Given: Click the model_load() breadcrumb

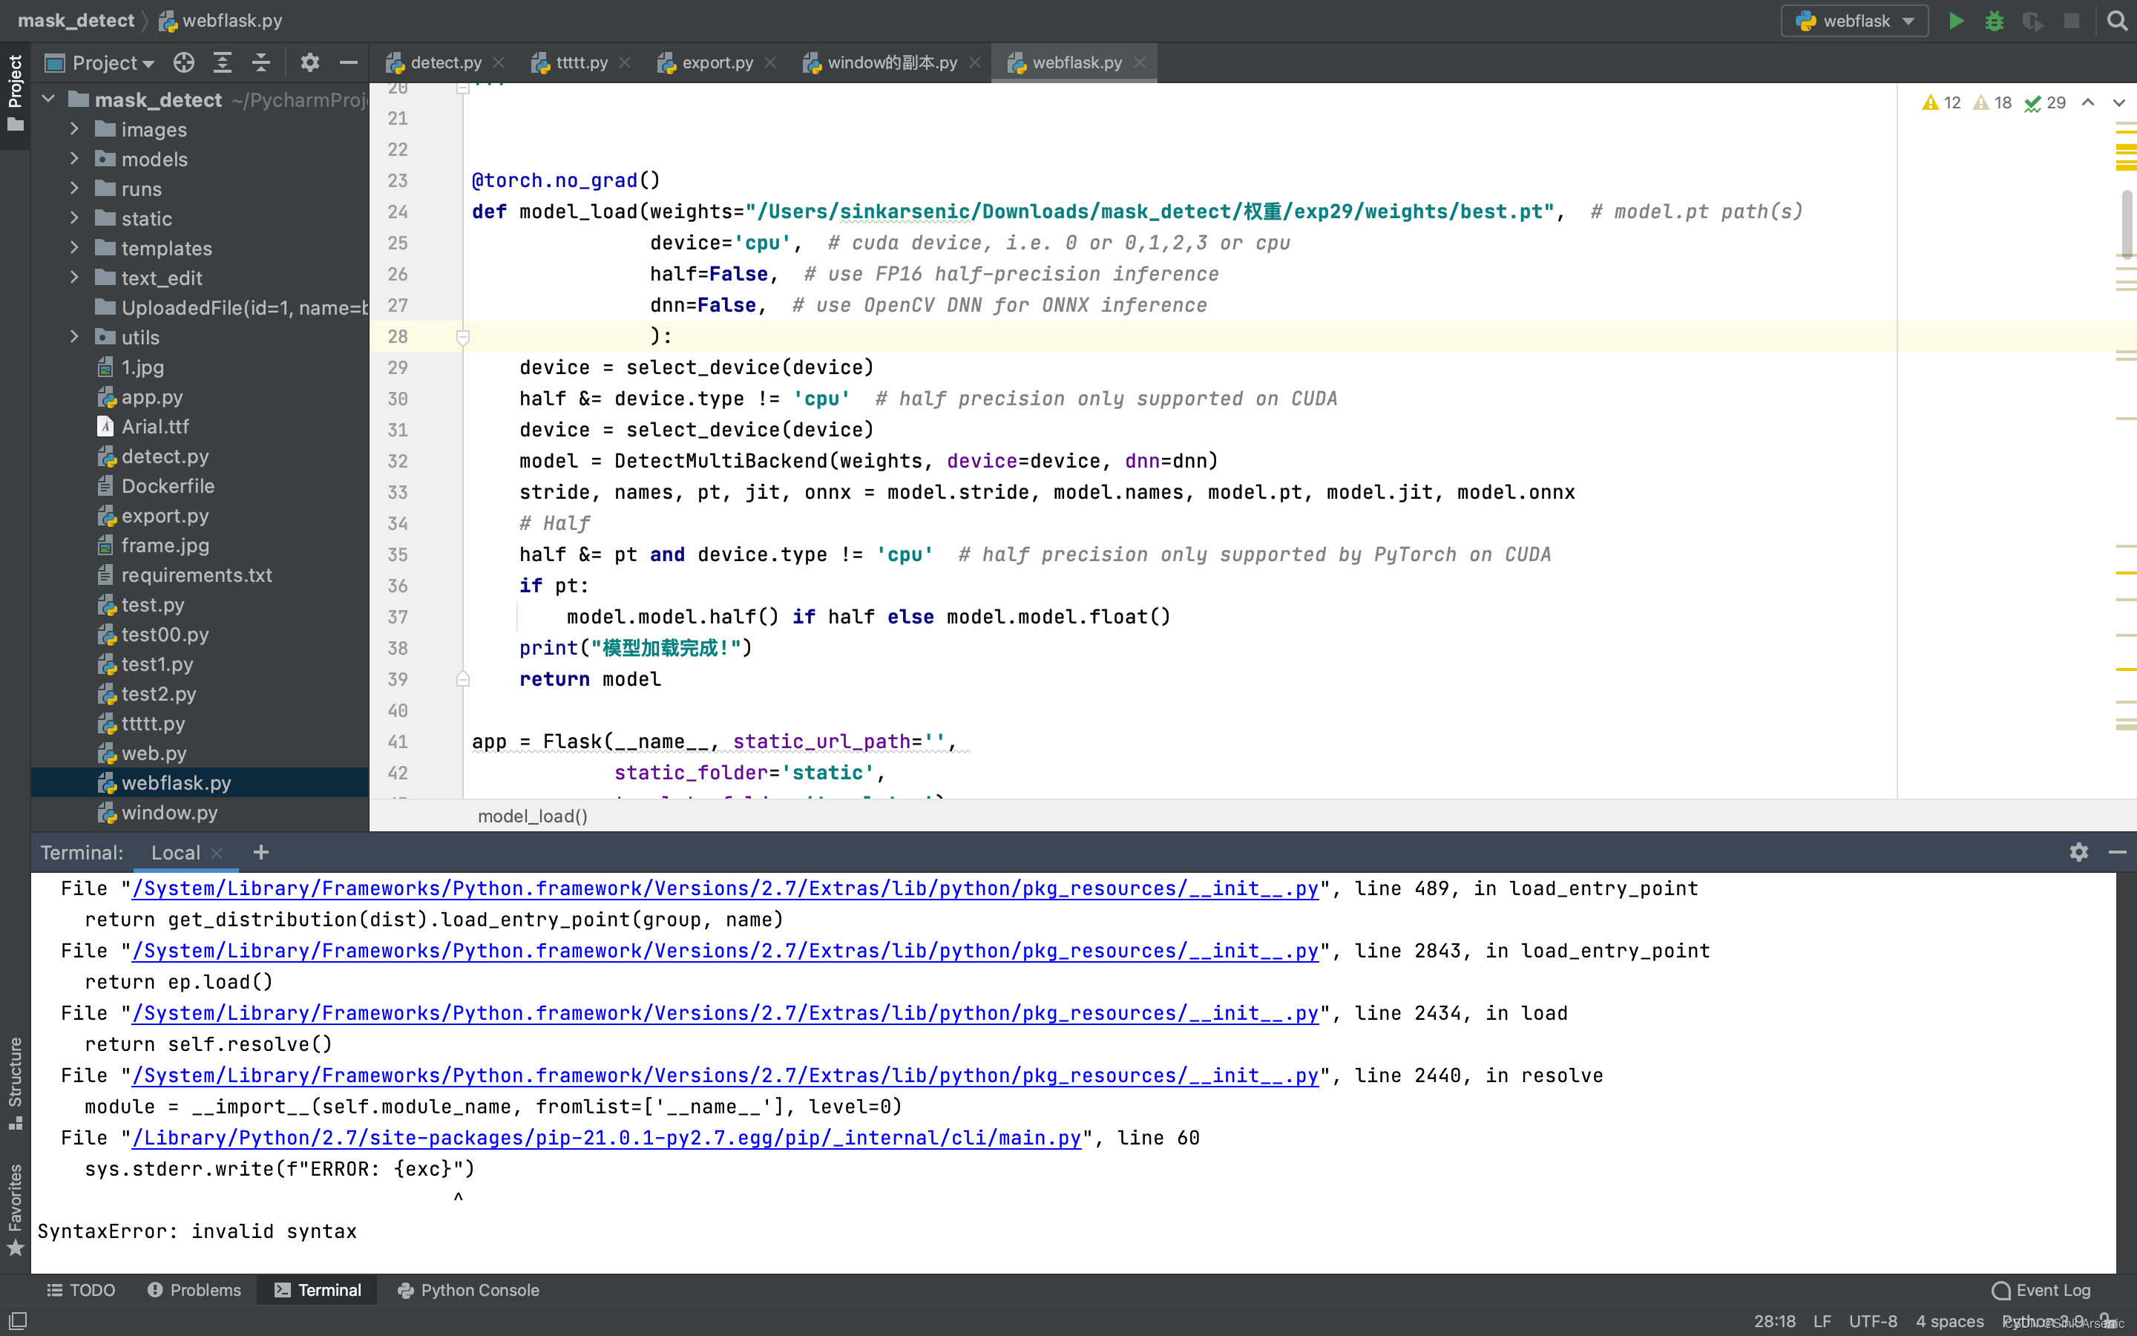Looking at the screenshot, I should (533, 816).
